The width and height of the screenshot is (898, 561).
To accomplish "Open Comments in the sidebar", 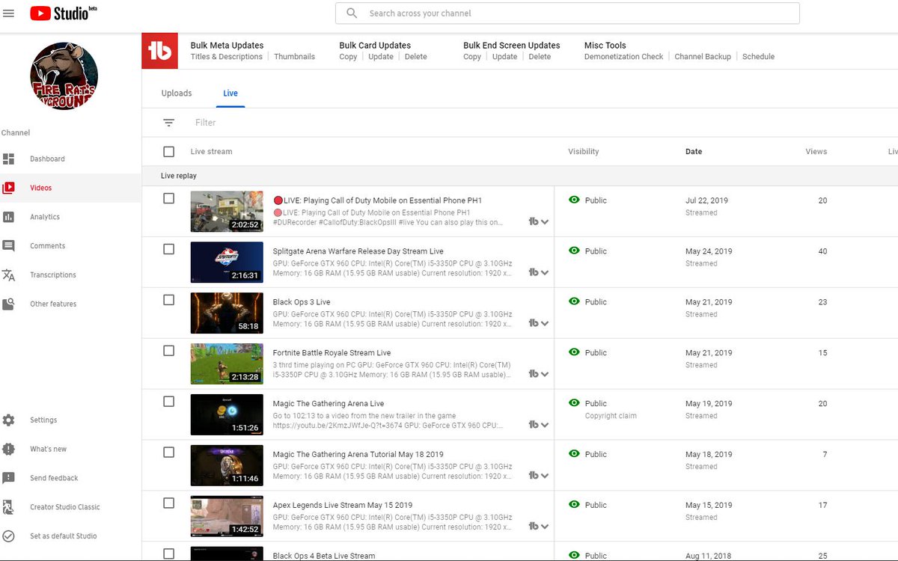I will [x=47, y=246].
